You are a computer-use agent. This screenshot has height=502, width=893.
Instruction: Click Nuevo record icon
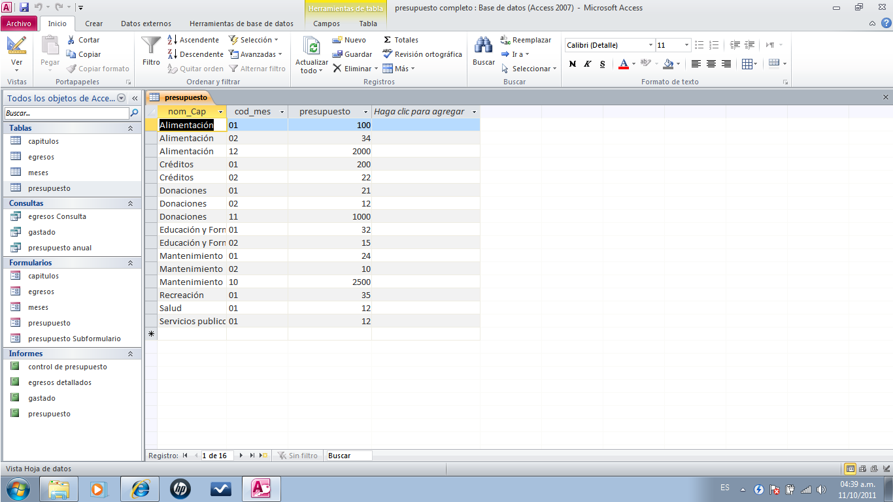tap(337, 40)
